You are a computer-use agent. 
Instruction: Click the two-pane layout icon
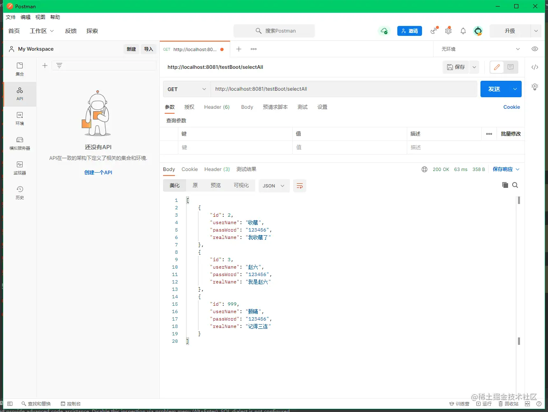[x=527, y=404]
